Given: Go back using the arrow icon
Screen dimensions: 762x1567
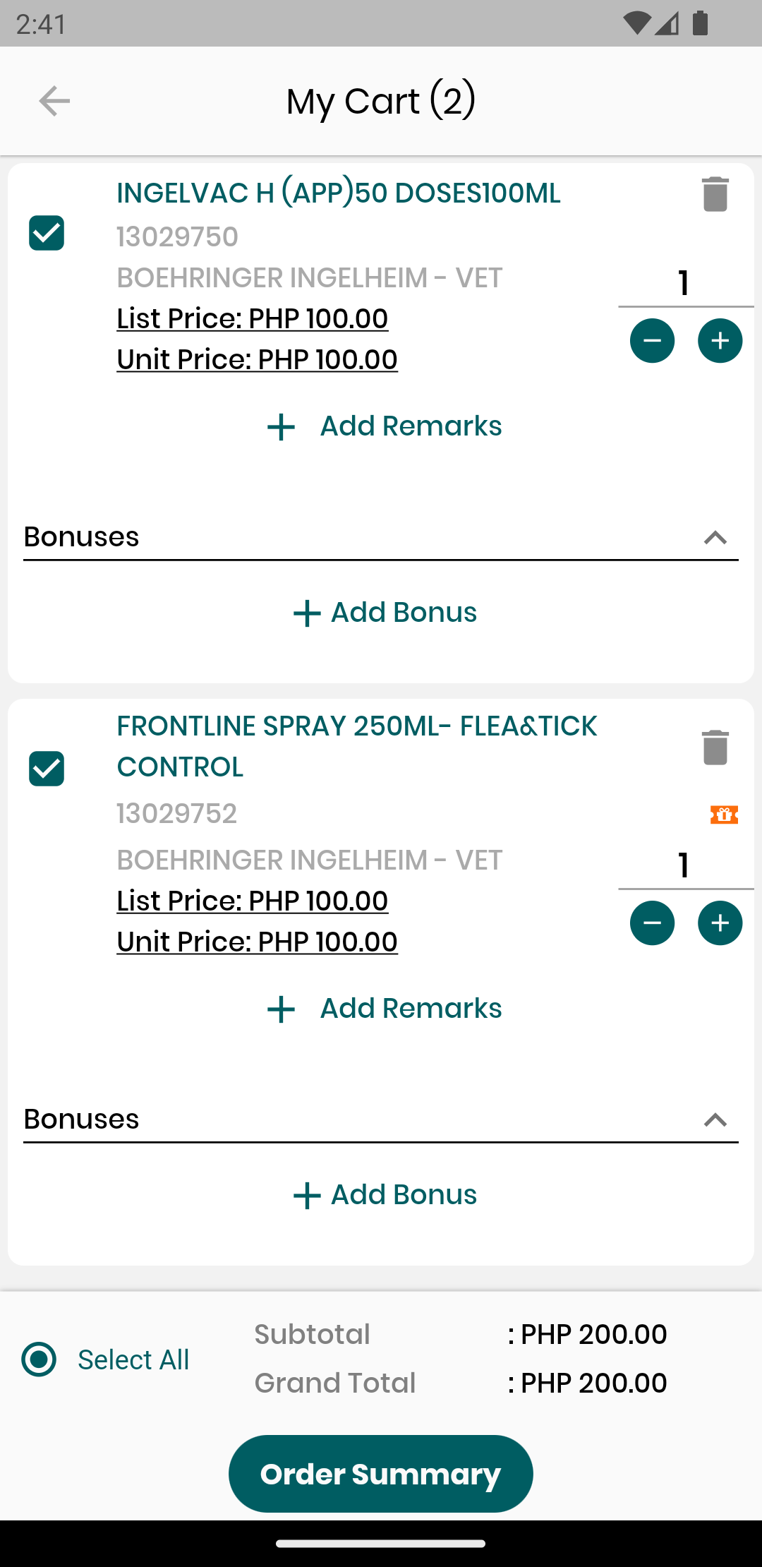Looking at the screenshot, I should coord(54,101).
